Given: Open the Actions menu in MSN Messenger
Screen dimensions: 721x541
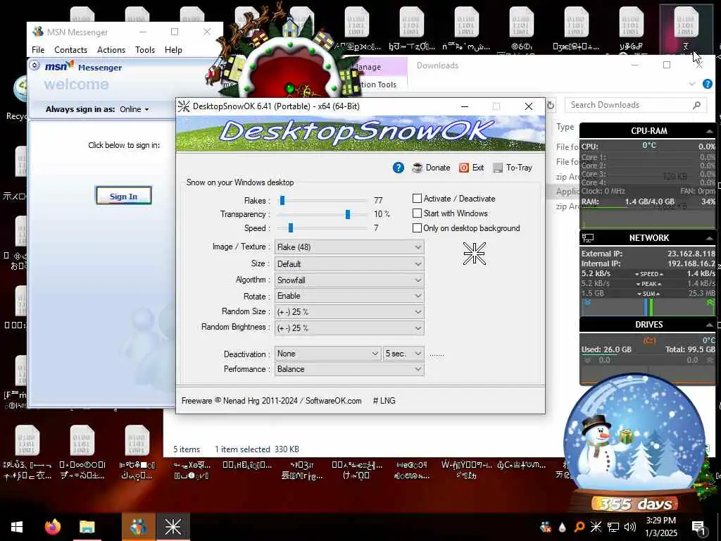Looking at the screenshot, I should point(111,50).
